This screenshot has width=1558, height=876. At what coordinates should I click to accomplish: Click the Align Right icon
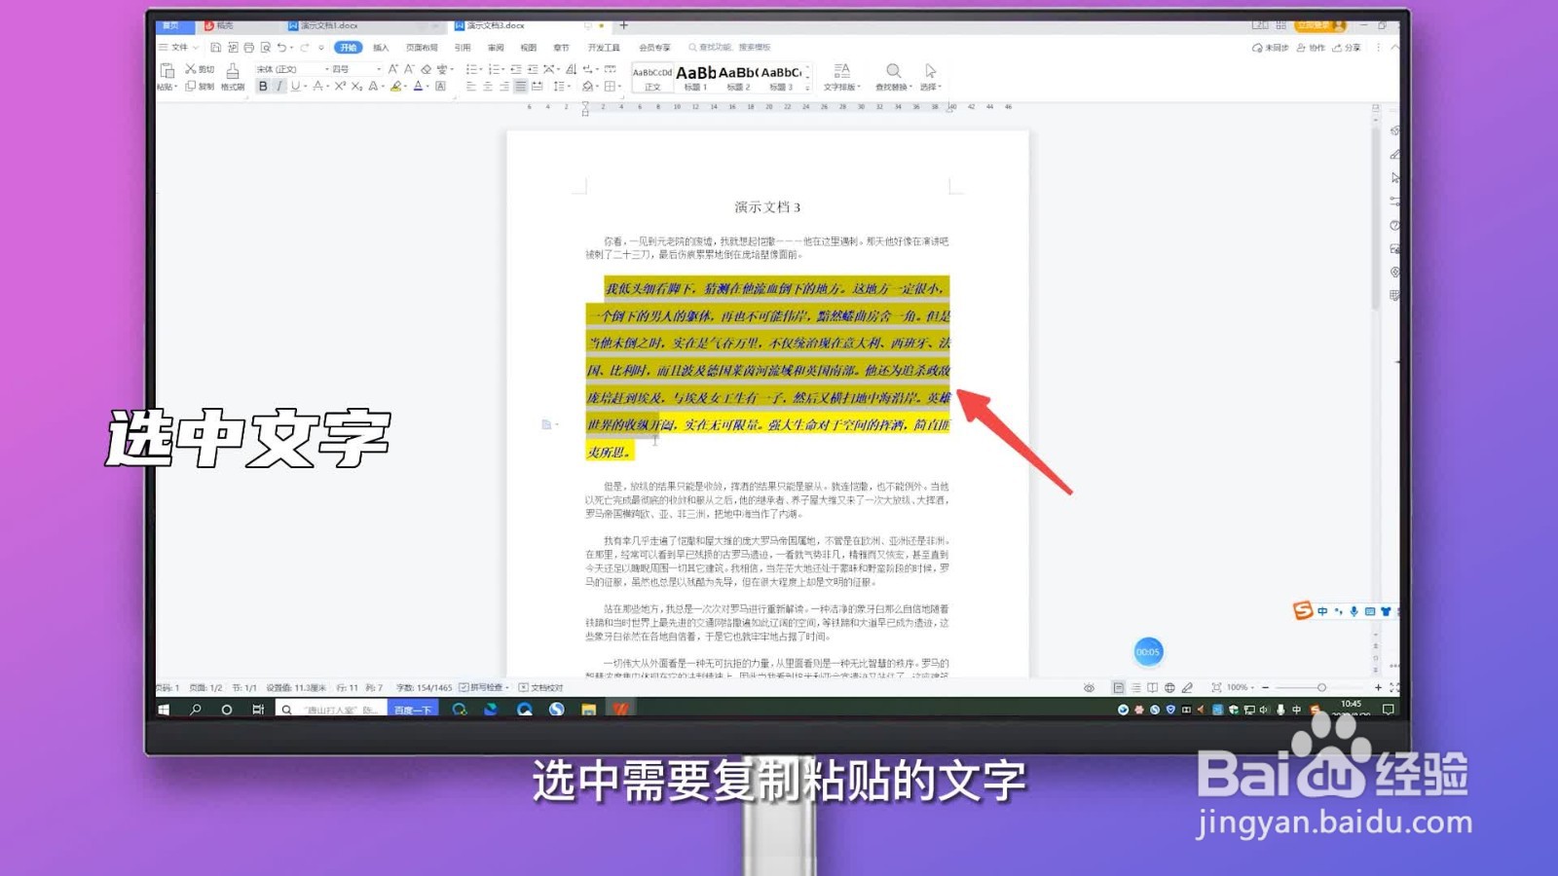504,86
